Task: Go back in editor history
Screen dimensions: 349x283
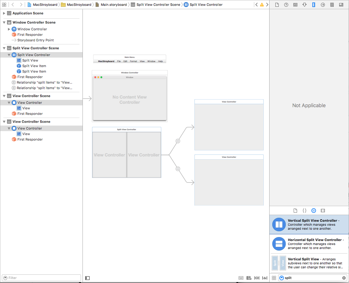Action: [x=13, y=5]
